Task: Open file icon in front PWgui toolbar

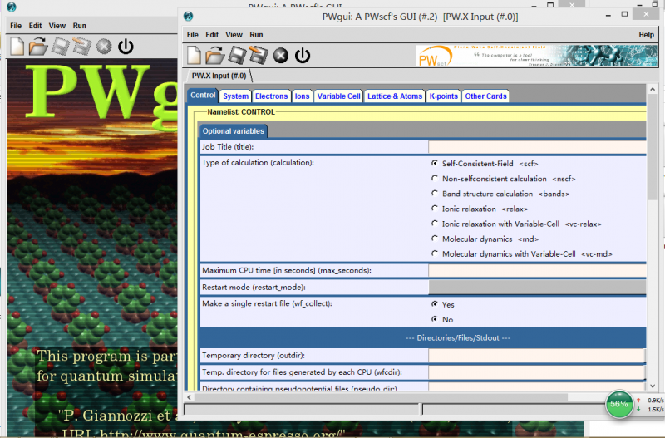Action: pos(215,55)
